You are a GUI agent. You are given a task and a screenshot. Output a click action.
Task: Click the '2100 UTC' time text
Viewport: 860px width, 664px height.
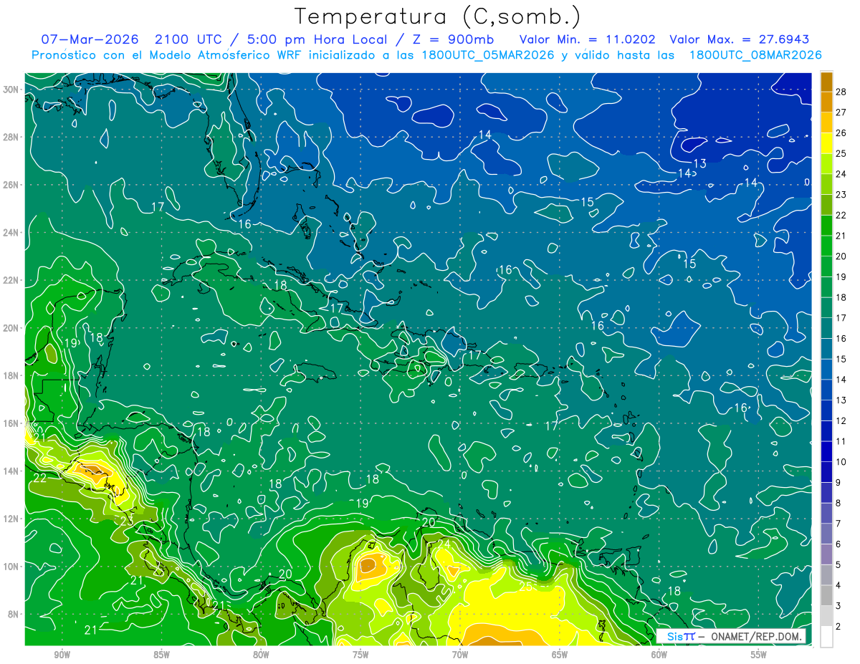point(188,39)
